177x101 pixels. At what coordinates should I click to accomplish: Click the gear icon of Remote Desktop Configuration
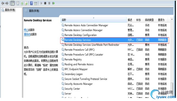(63, 35)
